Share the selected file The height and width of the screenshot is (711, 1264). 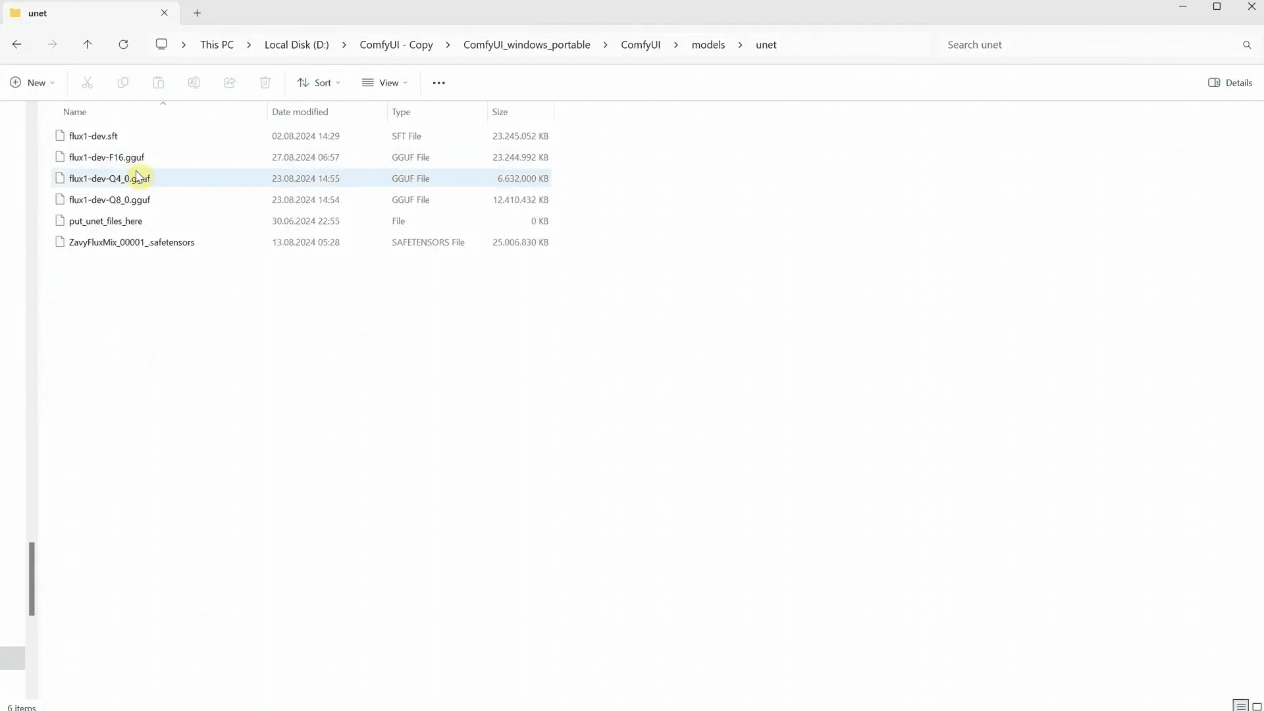pyautogui.click(x=229, y=82)
